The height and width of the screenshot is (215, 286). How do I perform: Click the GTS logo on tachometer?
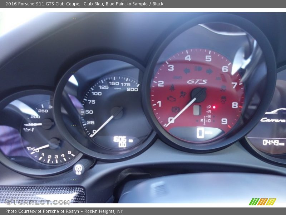[x=197, y=82]
